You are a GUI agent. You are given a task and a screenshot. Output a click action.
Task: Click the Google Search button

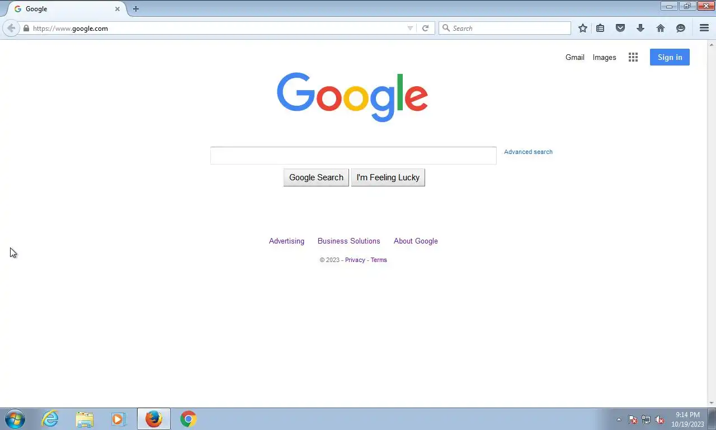[x=316, y=177]
